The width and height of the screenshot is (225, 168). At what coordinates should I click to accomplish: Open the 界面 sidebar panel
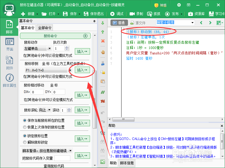tap(10, 45)
